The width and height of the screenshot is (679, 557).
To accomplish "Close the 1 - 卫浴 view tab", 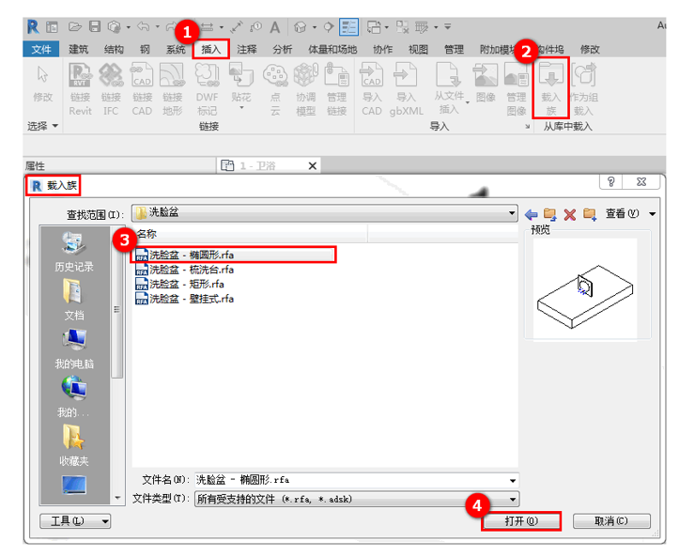I will click(312, 166).
